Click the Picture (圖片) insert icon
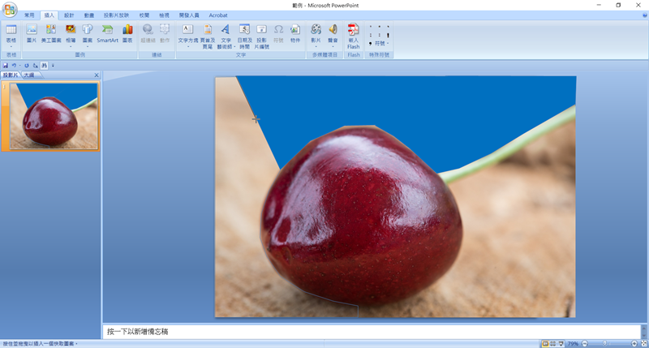This screenshot has height=348, width=649. 32,32
